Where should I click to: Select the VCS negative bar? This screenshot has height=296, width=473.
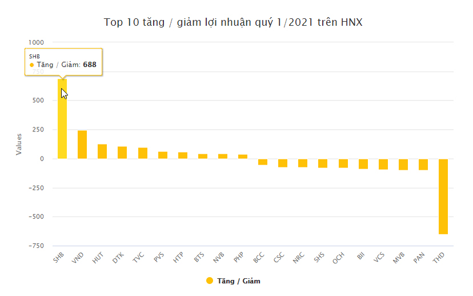point(383,164)
